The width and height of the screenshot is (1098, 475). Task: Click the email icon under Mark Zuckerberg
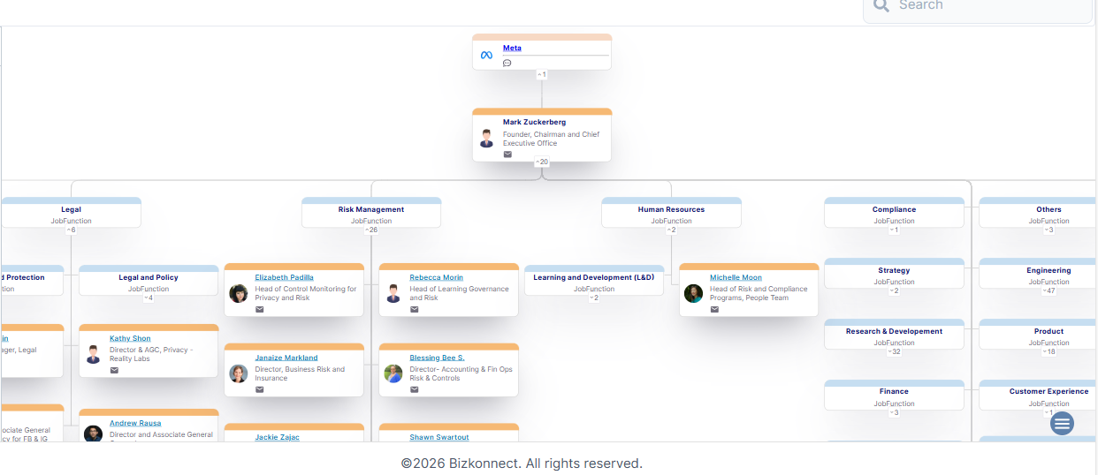(x=507, y=155)
